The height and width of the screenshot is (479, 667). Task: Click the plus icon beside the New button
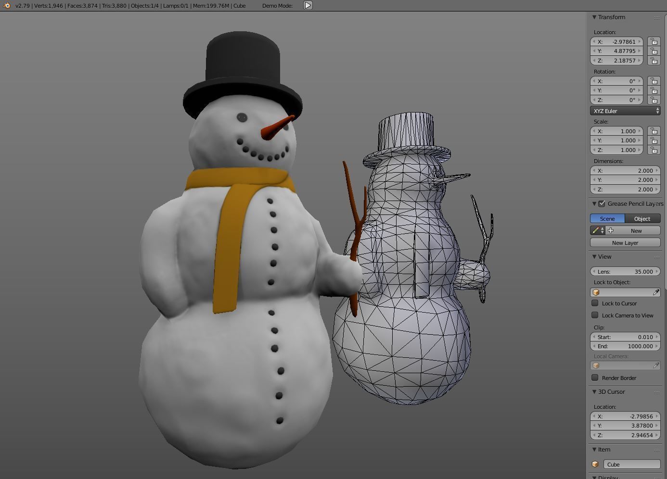[x=610, y=230]
